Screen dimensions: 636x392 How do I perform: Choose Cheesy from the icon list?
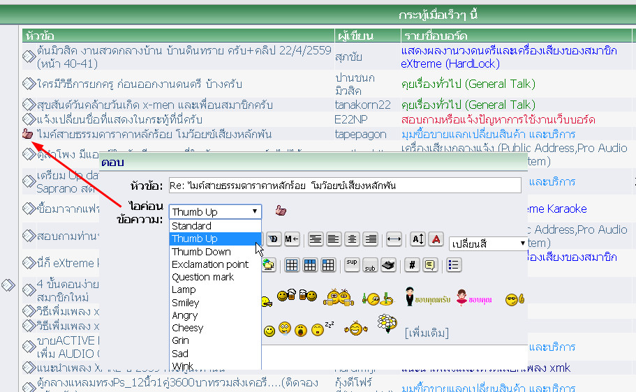[x=215, y=328]
